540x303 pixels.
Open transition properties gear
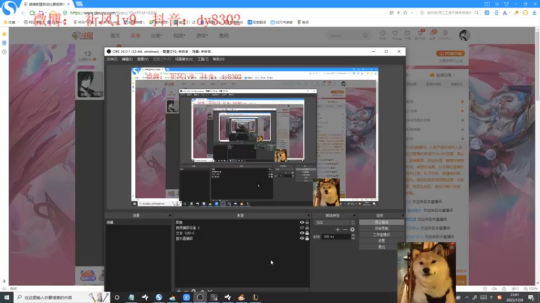coord(352,230)
